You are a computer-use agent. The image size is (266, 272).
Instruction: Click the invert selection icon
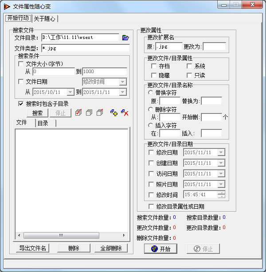click(100, 113)
